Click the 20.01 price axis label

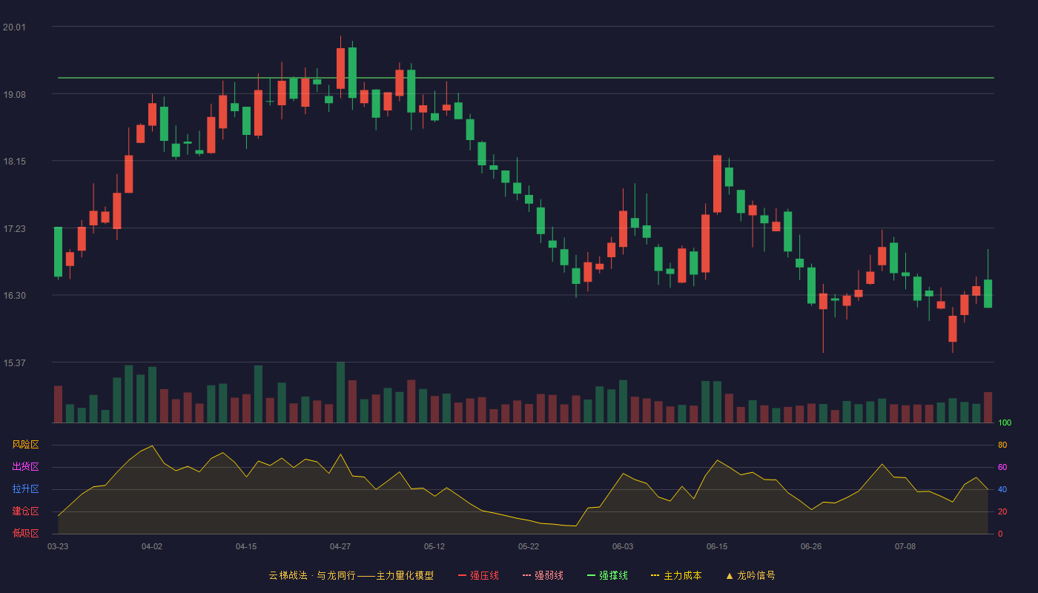click(x=14, y=27)
